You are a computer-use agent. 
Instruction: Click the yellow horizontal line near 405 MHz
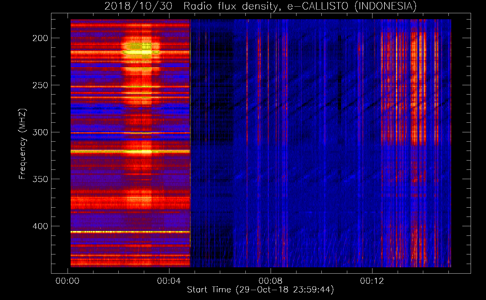[x=130, y=232]
